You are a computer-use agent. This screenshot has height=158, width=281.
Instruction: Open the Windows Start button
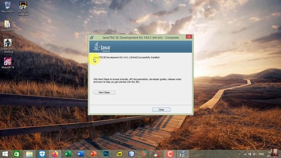click(x=5, y=154)
